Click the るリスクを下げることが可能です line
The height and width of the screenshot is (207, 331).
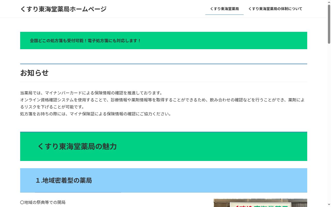[x=52, y=107]
